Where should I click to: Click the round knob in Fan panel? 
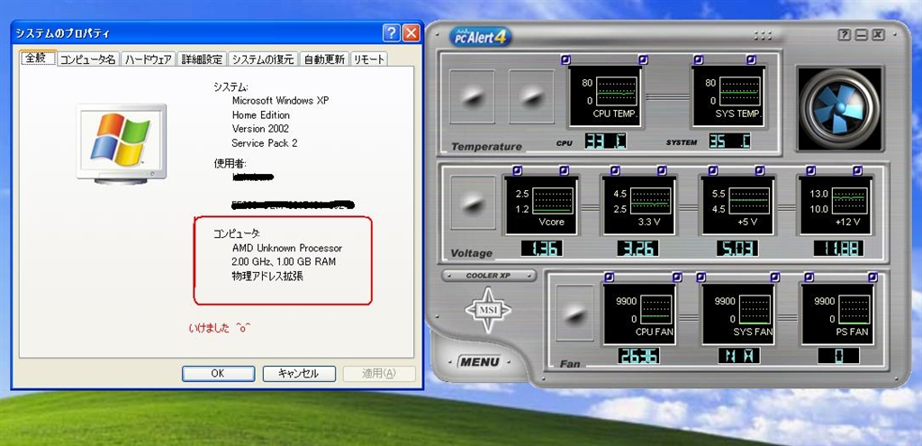574,313
